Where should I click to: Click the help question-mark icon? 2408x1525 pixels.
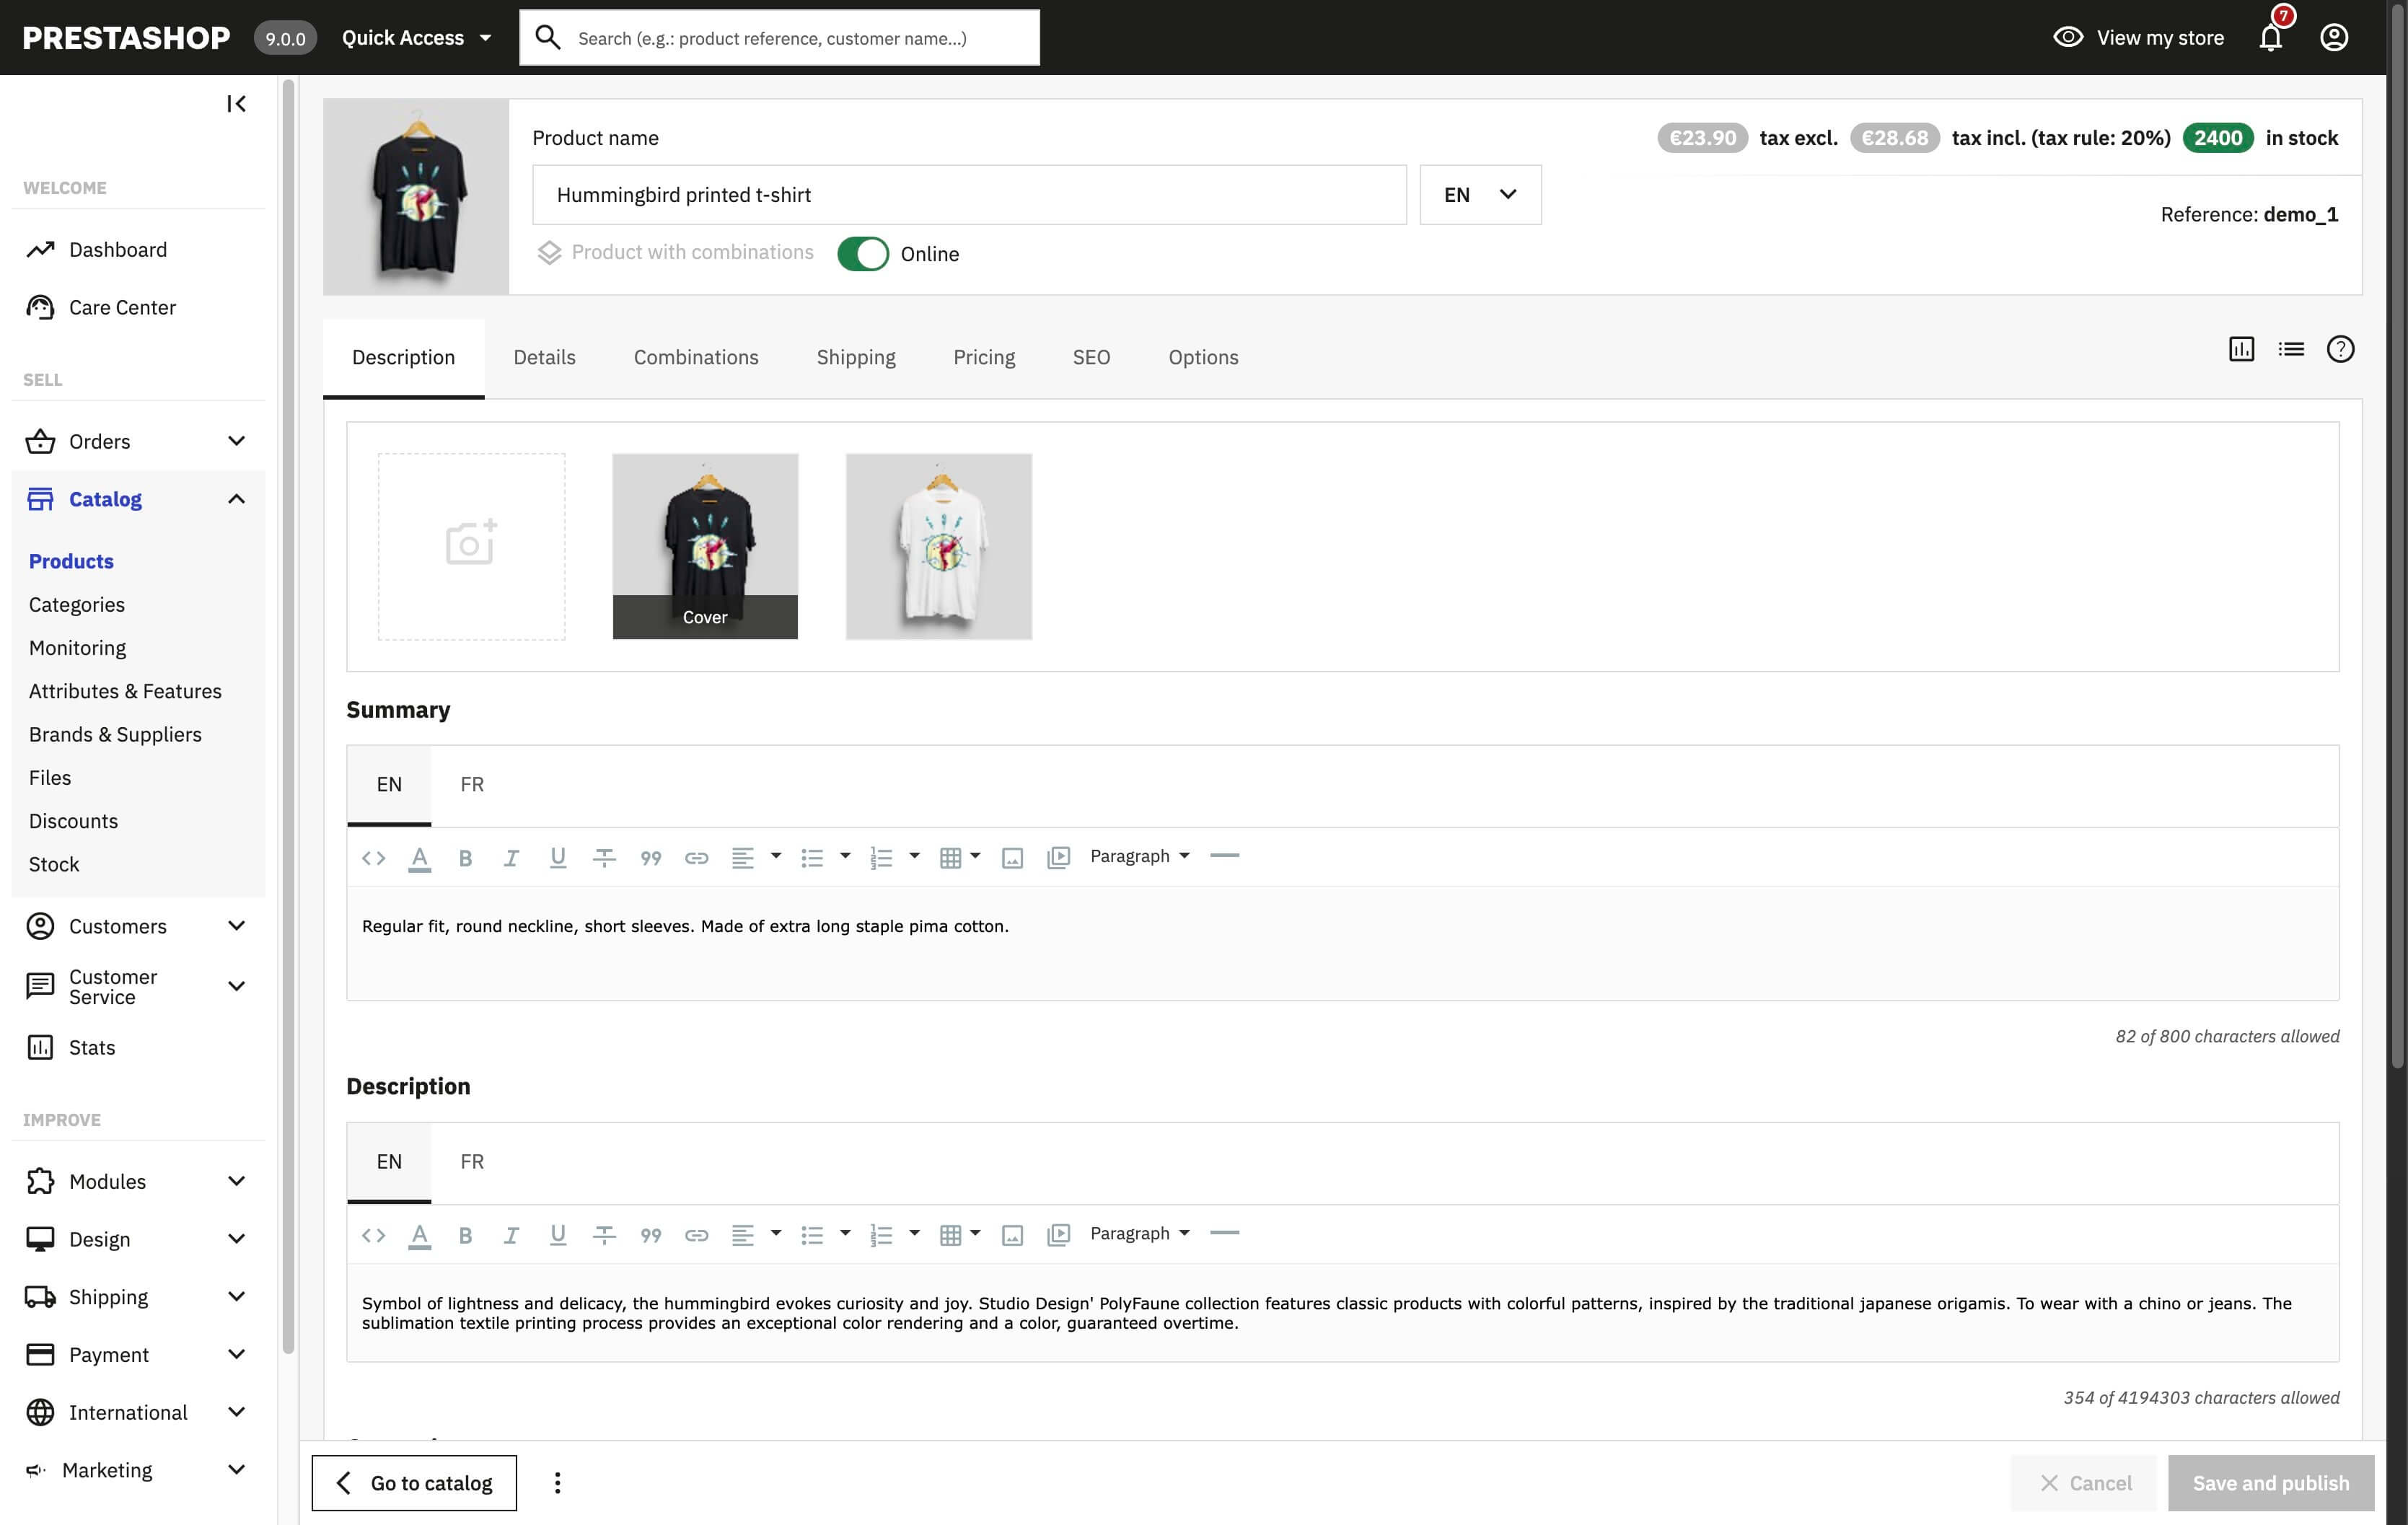tap(2340, 349)
